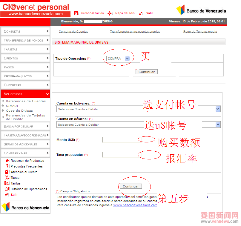Click the arrow icon beside SIMADI
The width and height of the screenshot is (241, 226).
[x=3, y=106]
